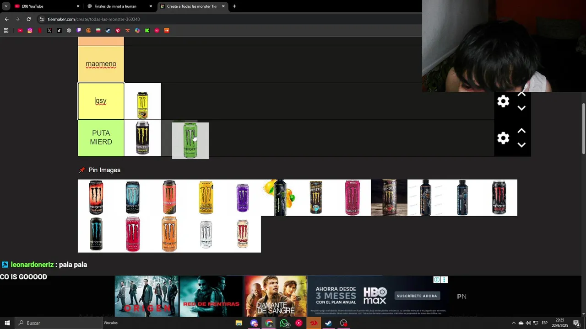Open the X (Twitter) bookmark
The image size is (586, 329).
[49, 31]
